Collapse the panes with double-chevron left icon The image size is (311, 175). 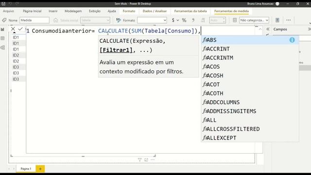(x=268, y=29)
